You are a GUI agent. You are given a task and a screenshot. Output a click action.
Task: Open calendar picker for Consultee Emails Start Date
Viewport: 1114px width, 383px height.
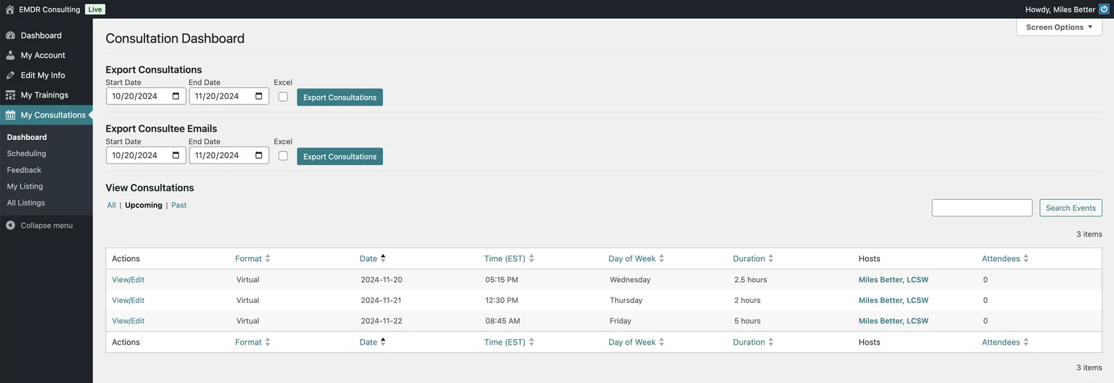click(x=175, y=155)
